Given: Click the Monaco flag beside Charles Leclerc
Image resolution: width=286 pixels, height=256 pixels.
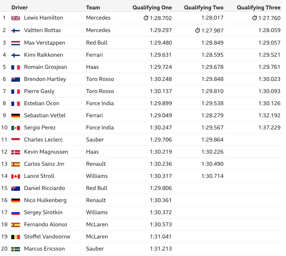Looking at the screenshot, I should coord(16,140).
